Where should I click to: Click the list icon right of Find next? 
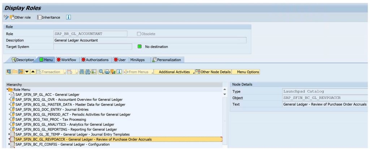click(x=94, y=72)
